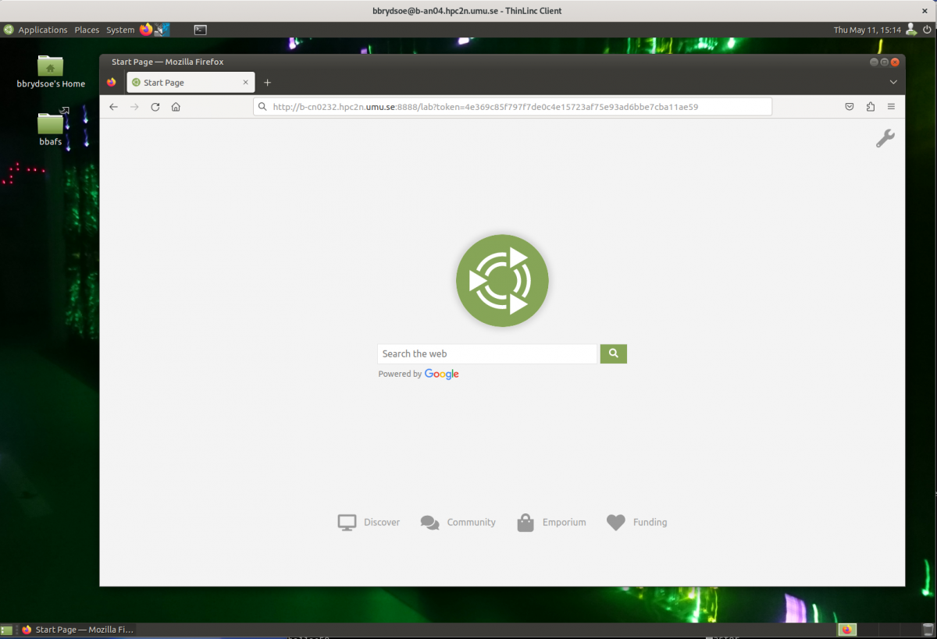Click the Search the web field
Image resolution: width=937 pixels, height=639 pixels.
(x=487, y=353)
